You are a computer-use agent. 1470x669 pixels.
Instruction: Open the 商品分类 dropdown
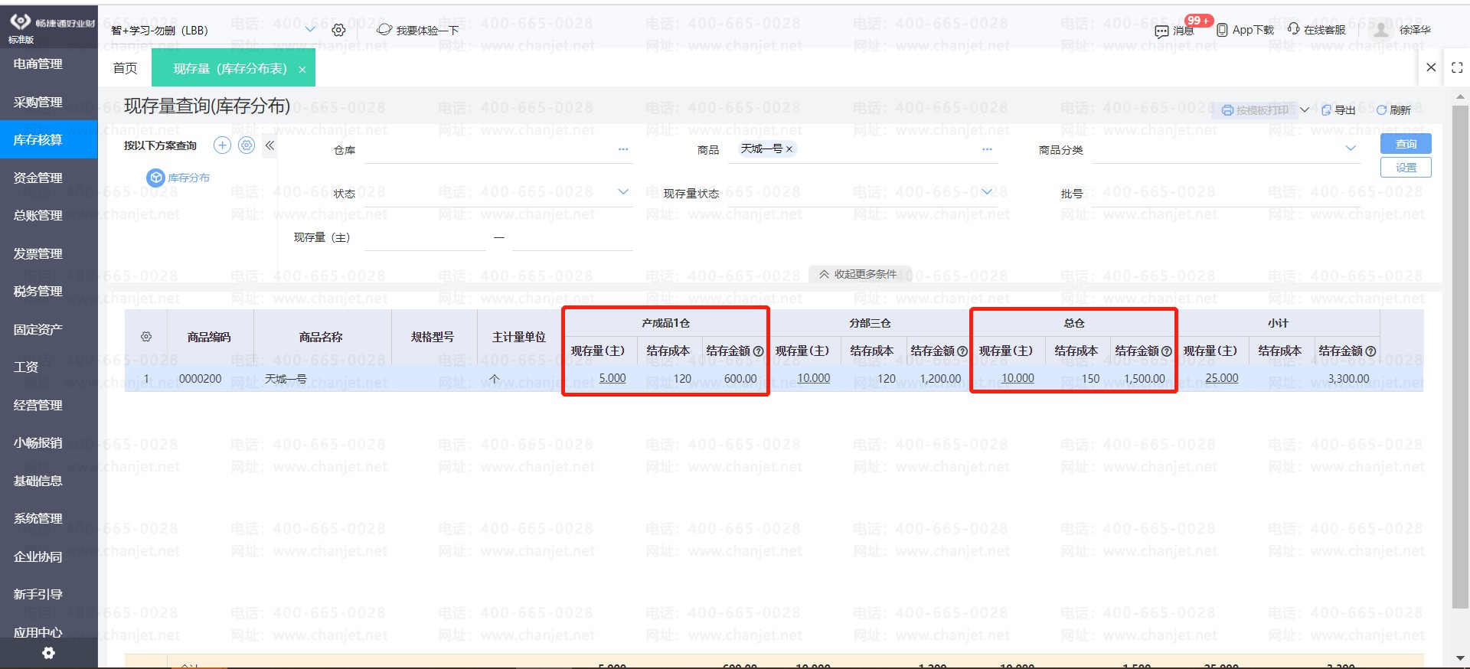coord(1351,148)
